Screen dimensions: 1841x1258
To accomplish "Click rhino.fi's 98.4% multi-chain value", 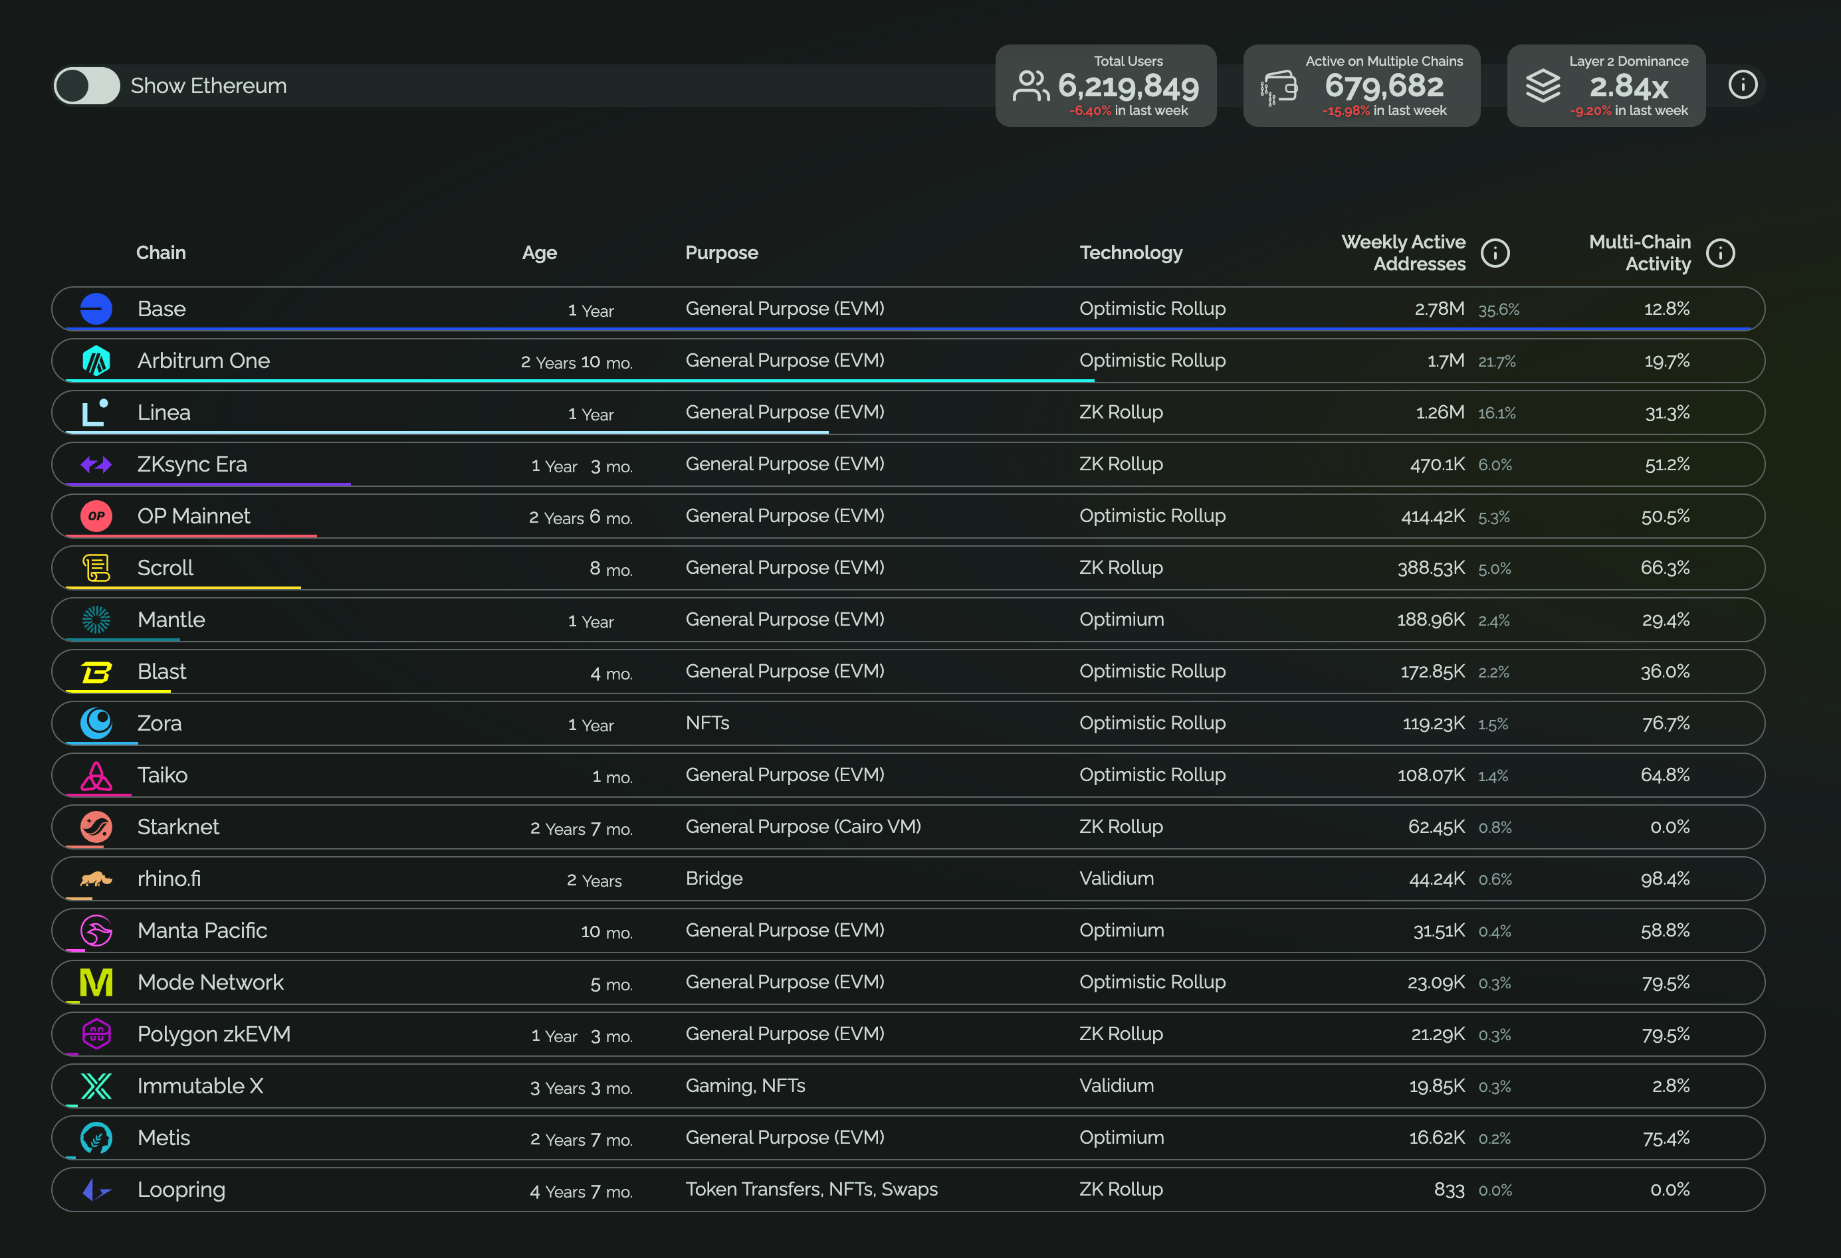I will click(1665, 879).
